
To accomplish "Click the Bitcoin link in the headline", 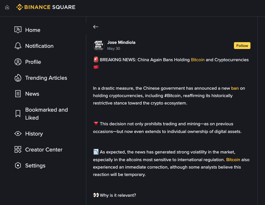I will [197, 60].
